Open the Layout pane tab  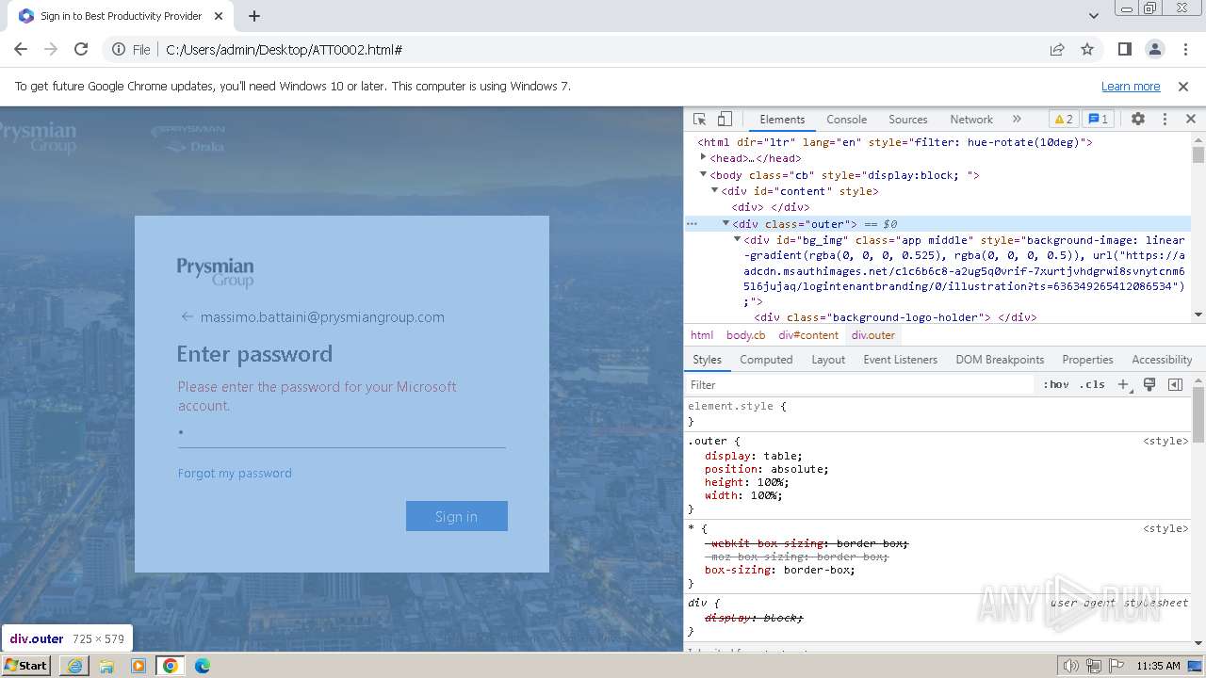tap(828, 360)
